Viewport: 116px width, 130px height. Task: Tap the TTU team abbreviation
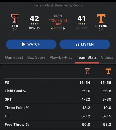15,26
